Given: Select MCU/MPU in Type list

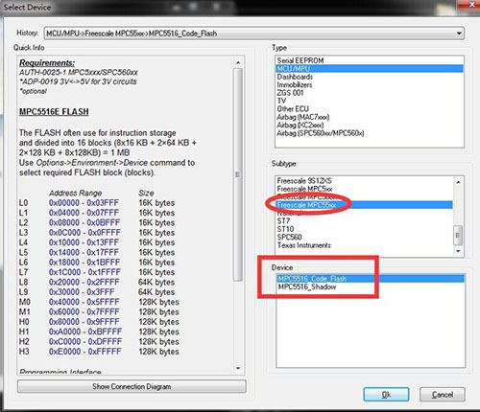Looking at the screenshot, I should coord(370,69).
